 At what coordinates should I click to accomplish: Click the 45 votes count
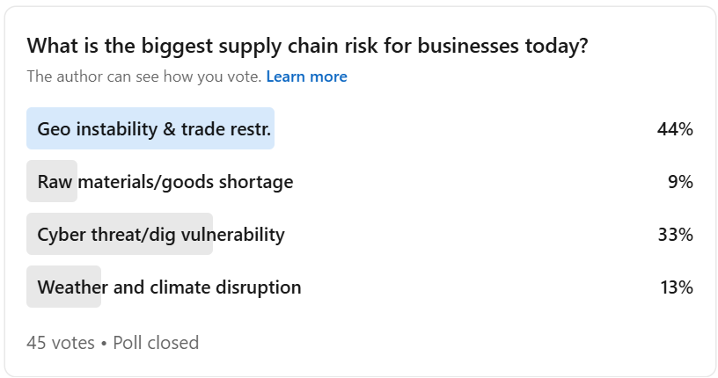61,342
